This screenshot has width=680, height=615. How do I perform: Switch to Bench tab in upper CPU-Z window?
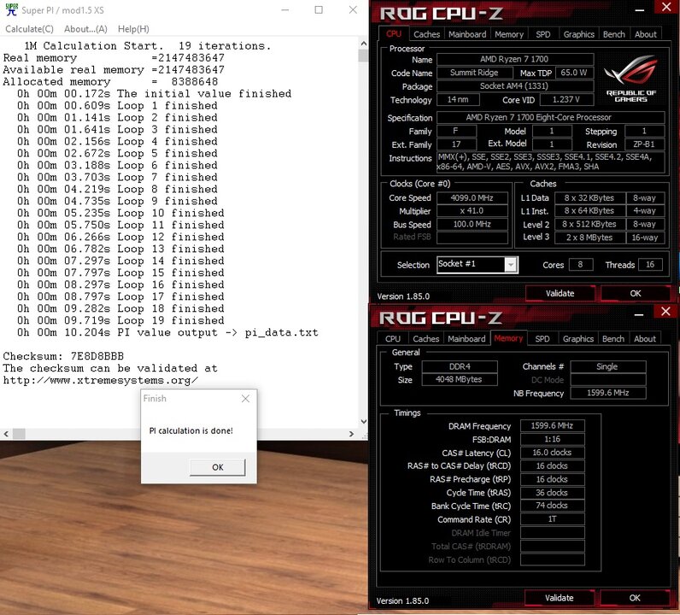point(613,34)
